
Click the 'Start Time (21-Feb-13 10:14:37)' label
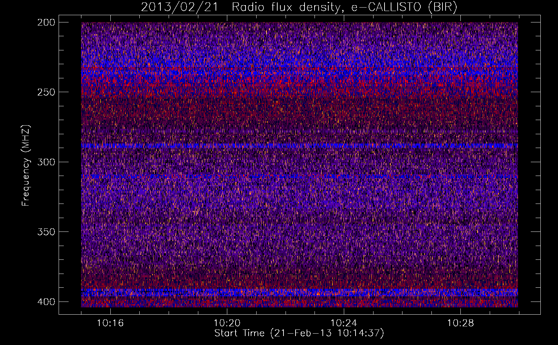(299, 333)
